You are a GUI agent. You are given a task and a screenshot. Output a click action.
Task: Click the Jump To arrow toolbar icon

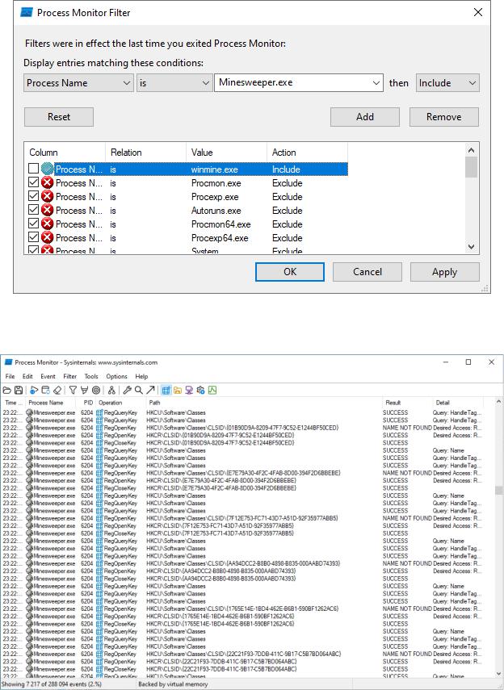point(150,391)
